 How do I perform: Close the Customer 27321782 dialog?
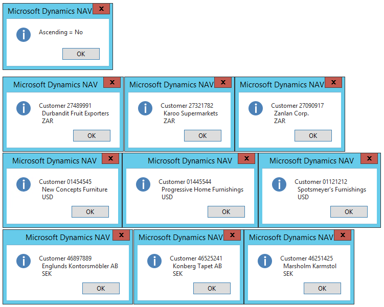pyautogui.click(x=223, y=82)
